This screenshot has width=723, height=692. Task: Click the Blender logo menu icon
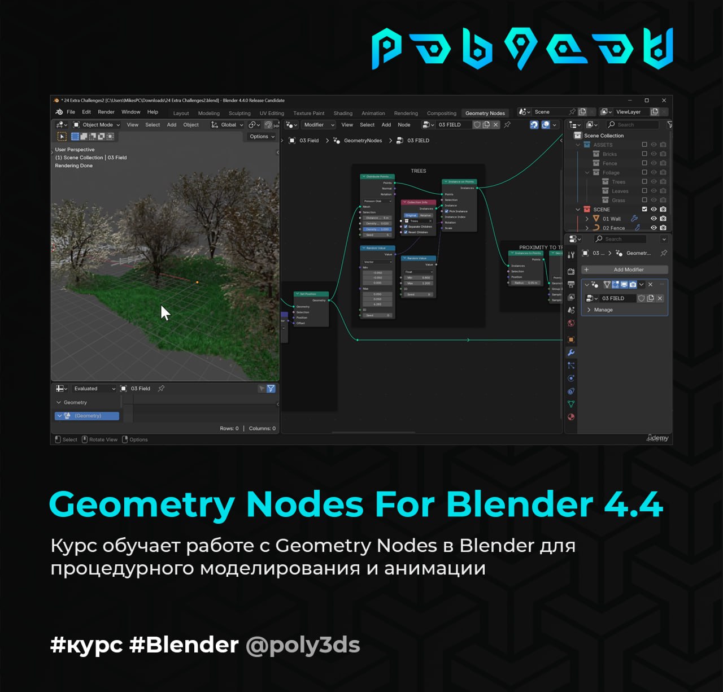pos(59,112)
